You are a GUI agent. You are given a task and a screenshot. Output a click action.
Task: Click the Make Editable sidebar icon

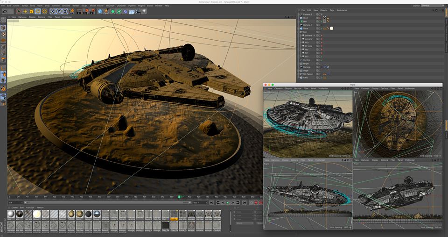tap(3, 20)
